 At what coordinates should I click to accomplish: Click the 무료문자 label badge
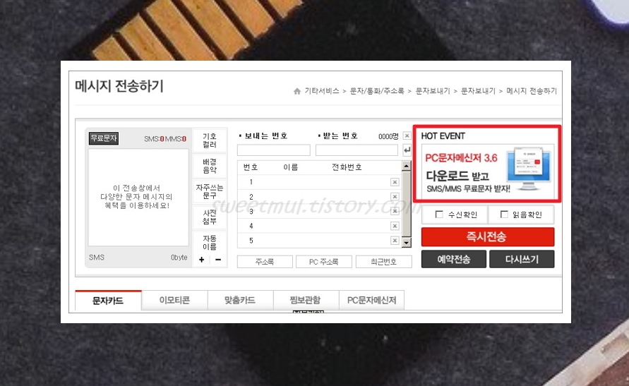point(104,138)
